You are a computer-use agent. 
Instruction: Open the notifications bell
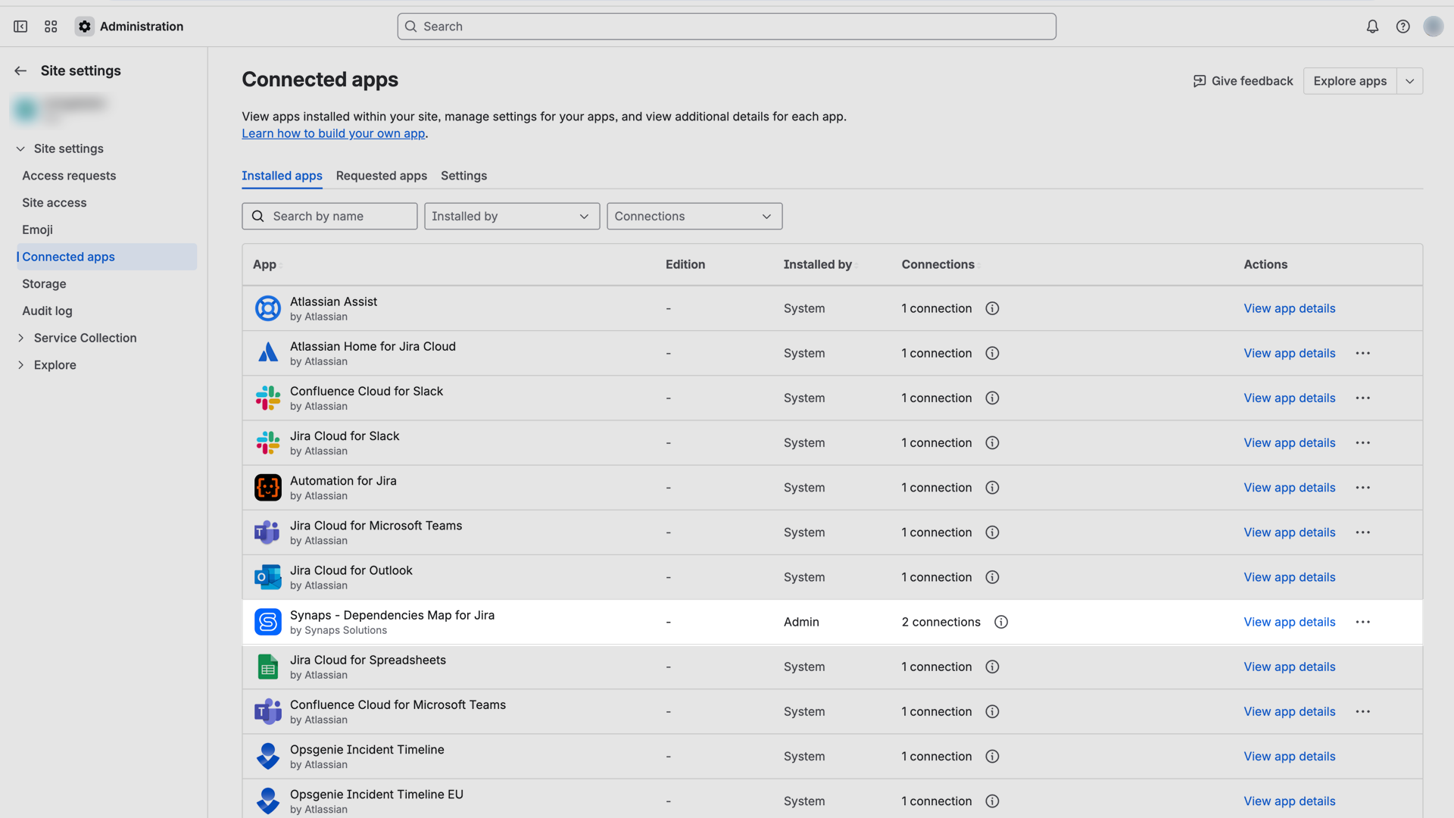(x=1372, y=27)
